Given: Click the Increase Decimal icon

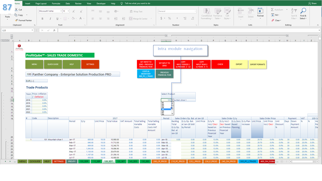Looking at the screenshot, I should pyautogui.click(x=185, y=18).
